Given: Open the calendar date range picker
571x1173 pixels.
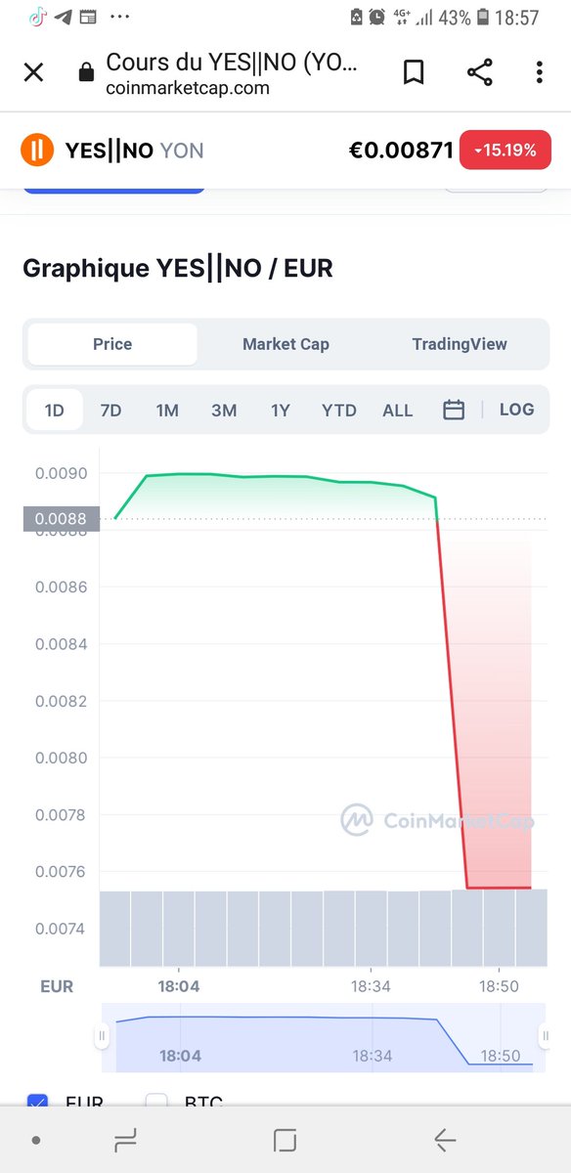Looking at the screenshot, I should tap(454, 411).
